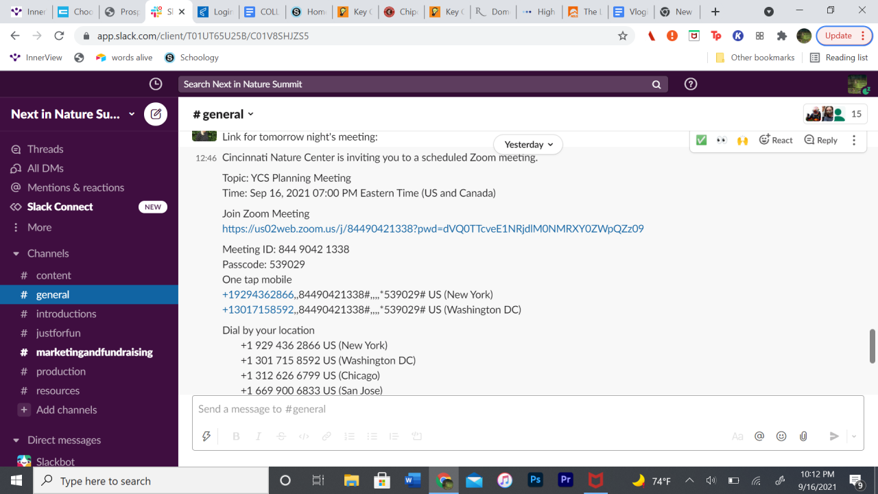The width and height of the screenshot is (878, 494).
Task: Collapse the Channels section
Action: 16,253
